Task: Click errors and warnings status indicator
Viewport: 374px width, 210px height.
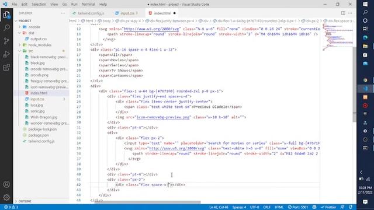Action: click(11, 207)
